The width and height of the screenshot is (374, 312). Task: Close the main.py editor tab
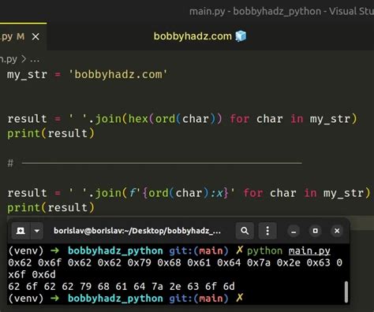click(x=36, y=37)
